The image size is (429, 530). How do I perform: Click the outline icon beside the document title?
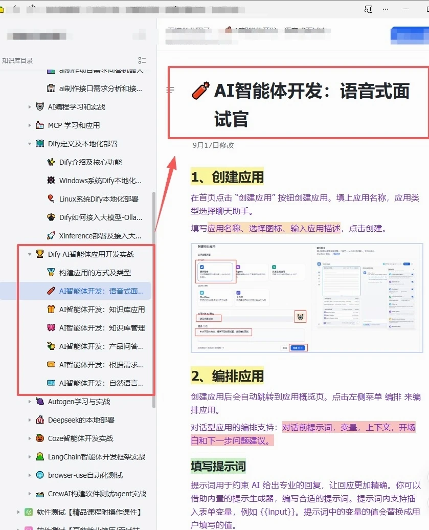pos(170,90)
